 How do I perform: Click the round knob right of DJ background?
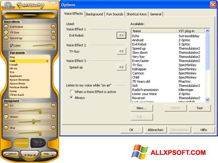[53, 105]
